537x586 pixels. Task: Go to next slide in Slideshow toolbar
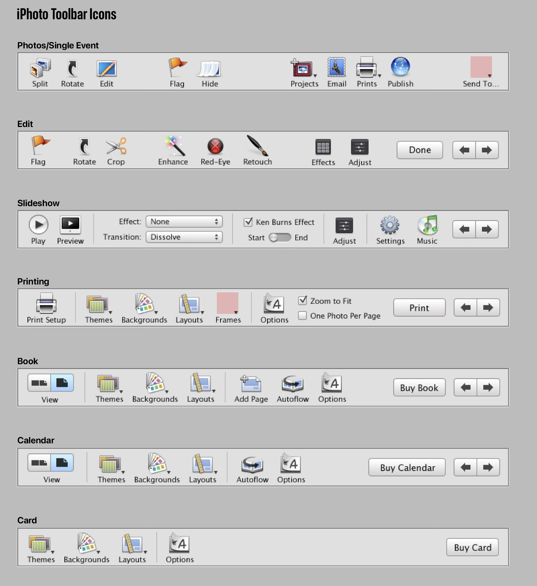487,229
